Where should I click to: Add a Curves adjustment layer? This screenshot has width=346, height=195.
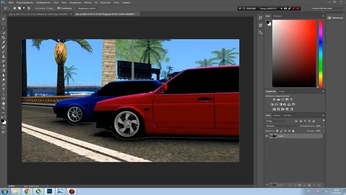pos(283,100)
